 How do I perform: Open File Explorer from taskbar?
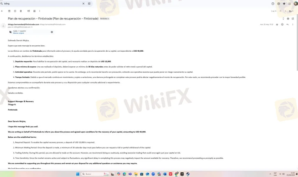[x=136, y=174]
